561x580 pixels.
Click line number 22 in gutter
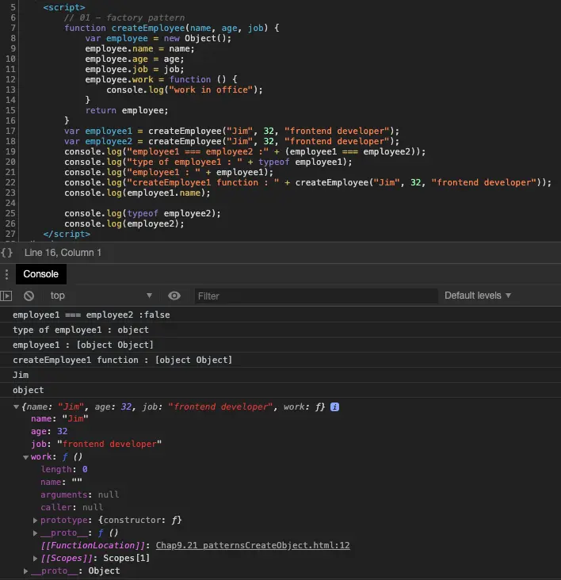pyautogui.click(x=10, y=182)
